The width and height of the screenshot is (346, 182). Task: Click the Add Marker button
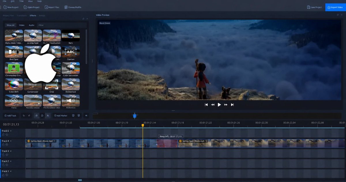(x=61, y=116)
